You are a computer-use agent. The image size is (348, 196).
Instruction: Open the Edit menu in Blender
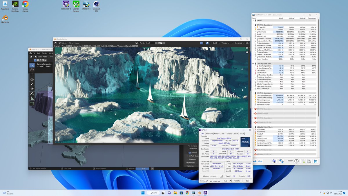[38, 53]
